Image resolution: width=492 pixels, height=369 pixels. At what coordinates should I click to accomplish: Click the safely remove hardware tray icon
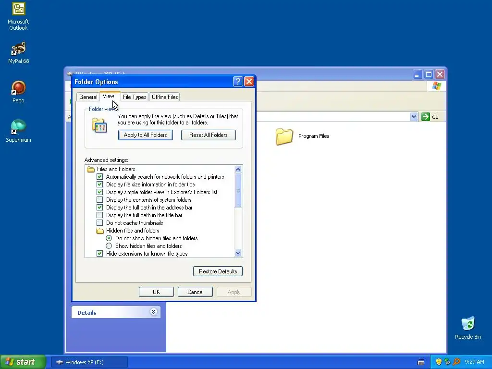click(447, 362)
